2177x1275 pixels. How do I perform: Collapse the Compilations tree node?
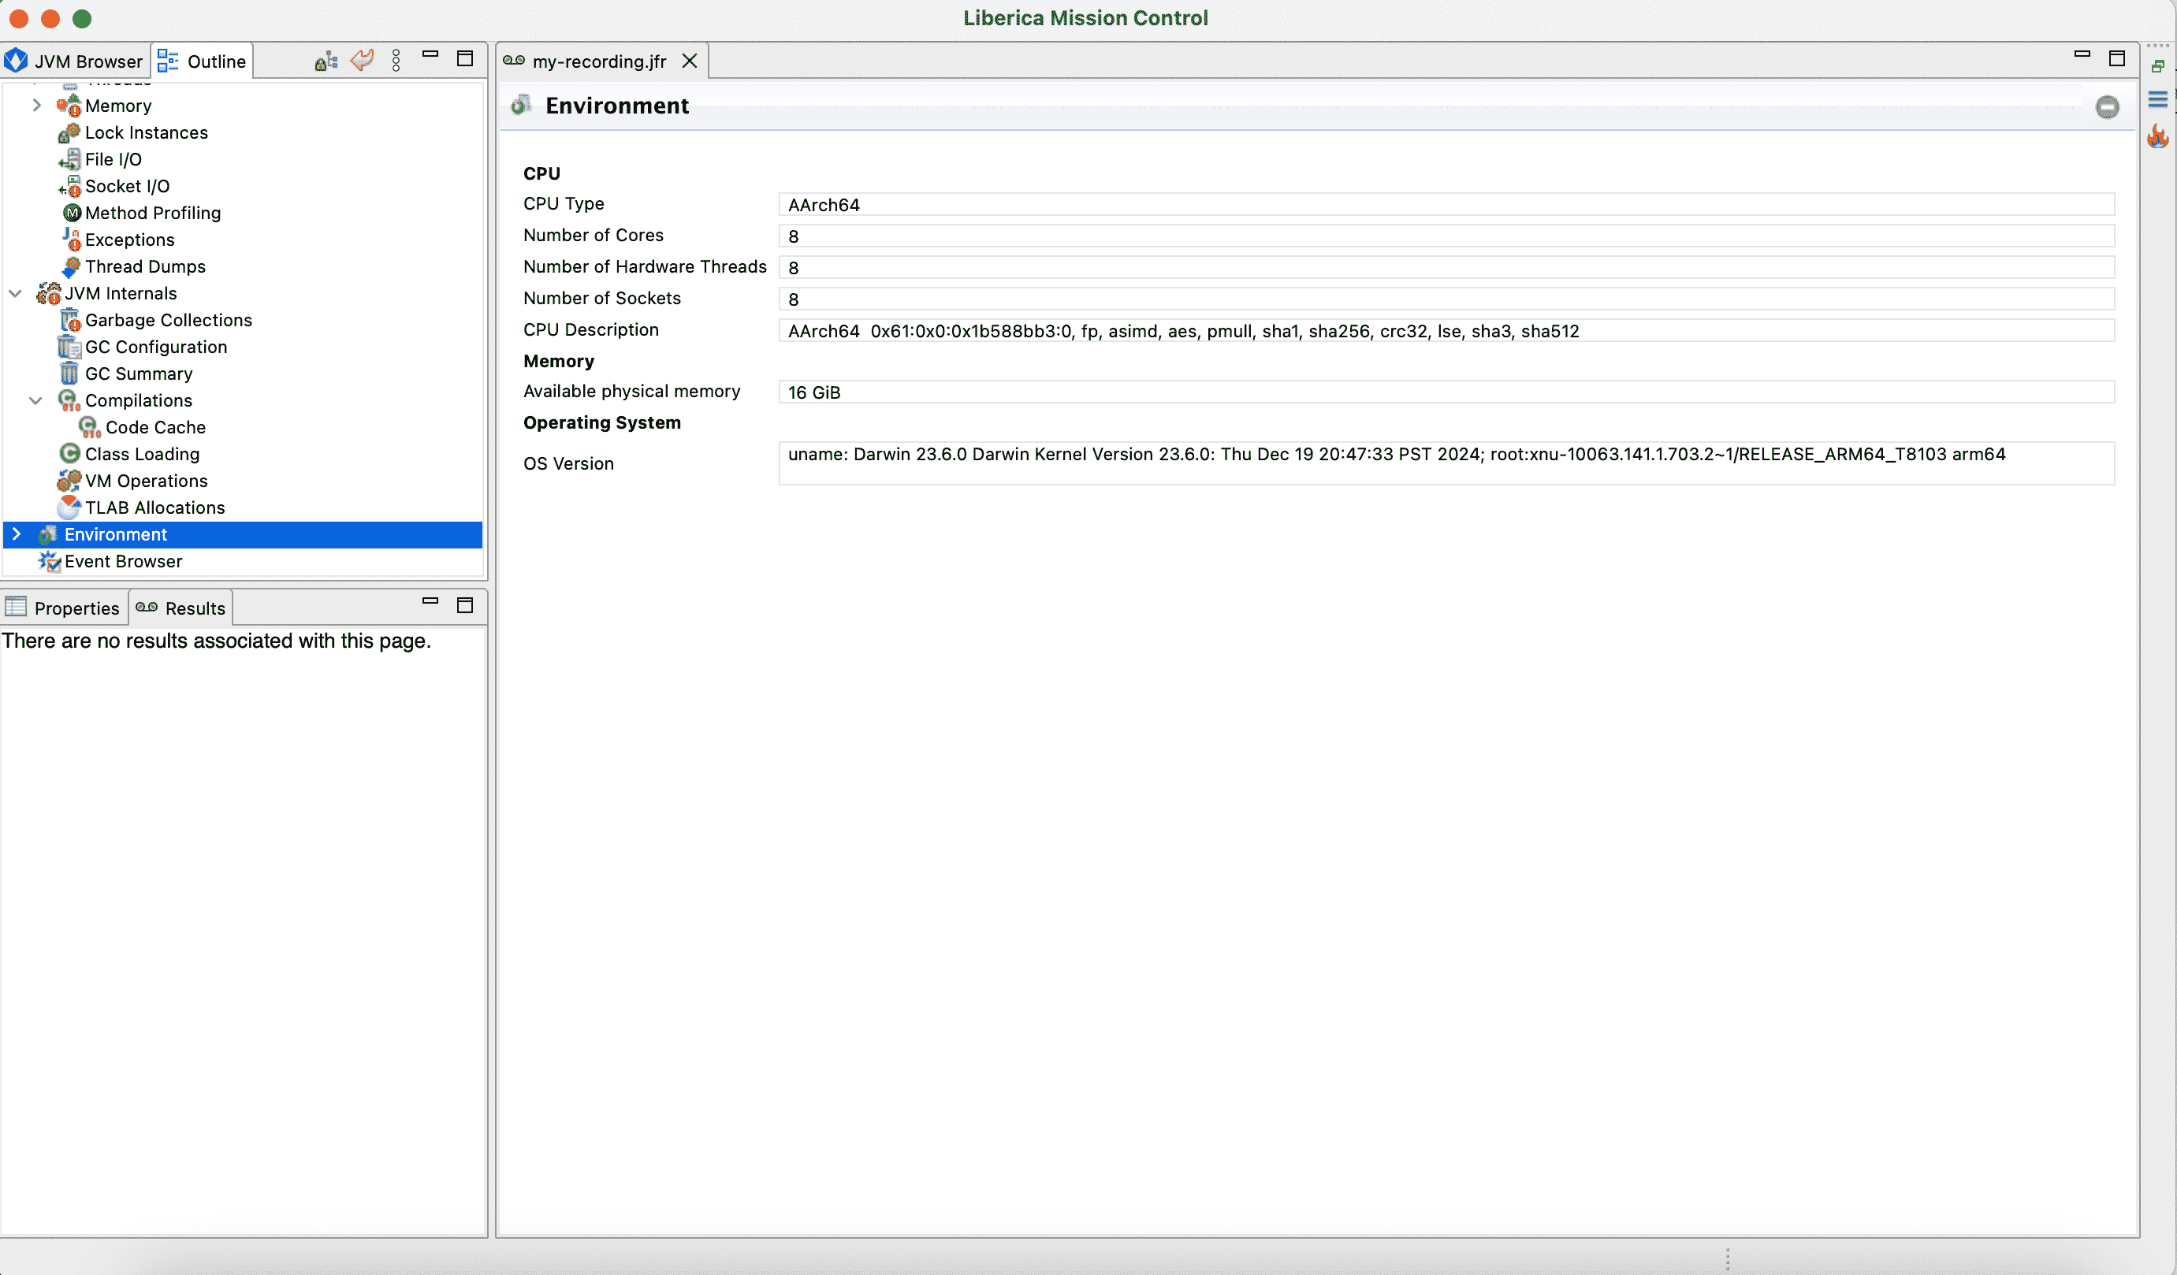point(36,401)
